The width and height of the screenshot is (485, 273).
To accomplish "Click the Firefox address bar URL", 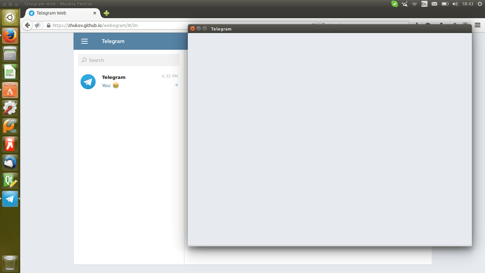I will tap(95, 25).
